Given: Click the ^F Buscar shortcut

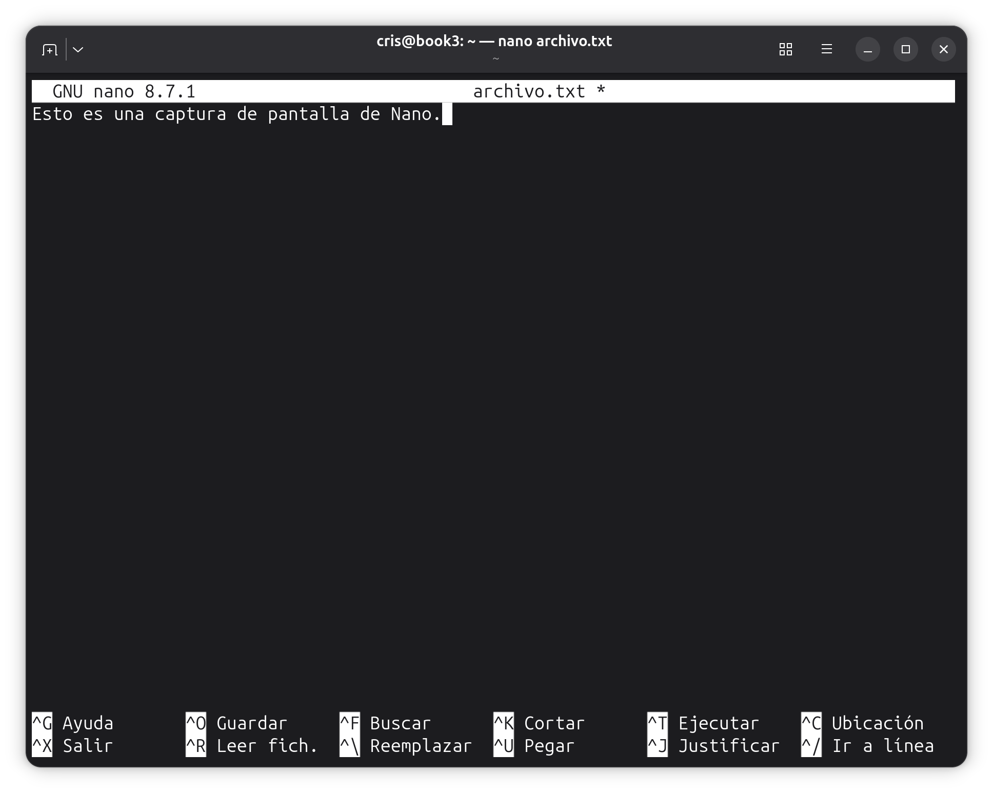Looking at the screenshot, I should pyautogui.click(x=385, y=723).
